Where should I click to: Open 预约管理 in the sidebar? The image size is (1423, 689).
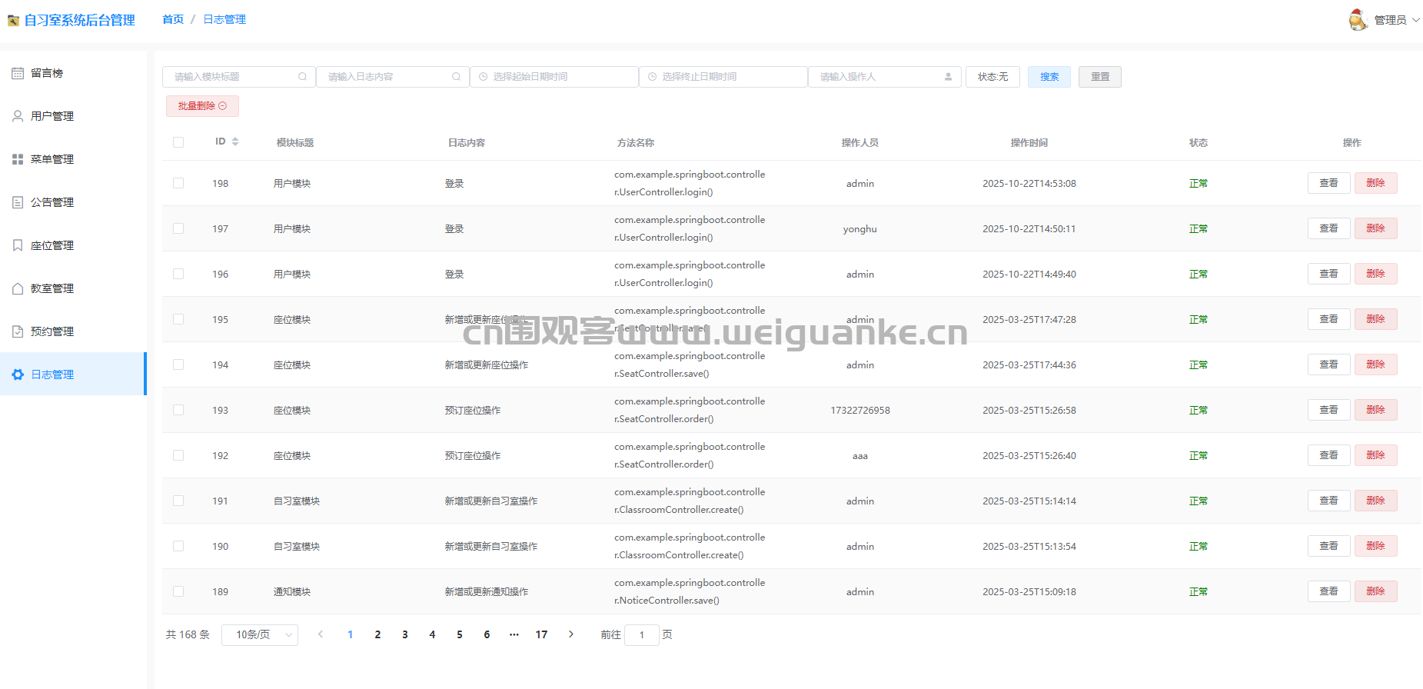click(x=52, y=331)
